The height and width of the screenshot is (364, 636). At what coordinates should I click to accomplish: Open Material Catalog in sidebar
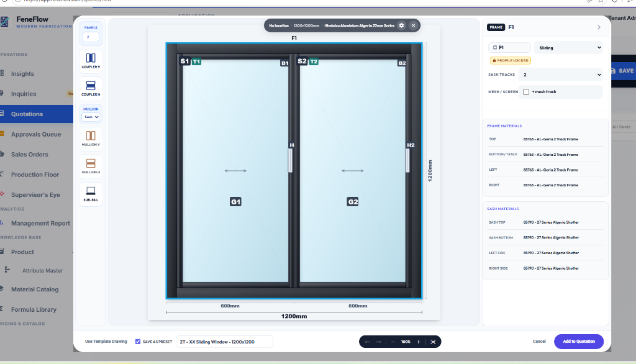pyautogui.click(x=35, y=289)
